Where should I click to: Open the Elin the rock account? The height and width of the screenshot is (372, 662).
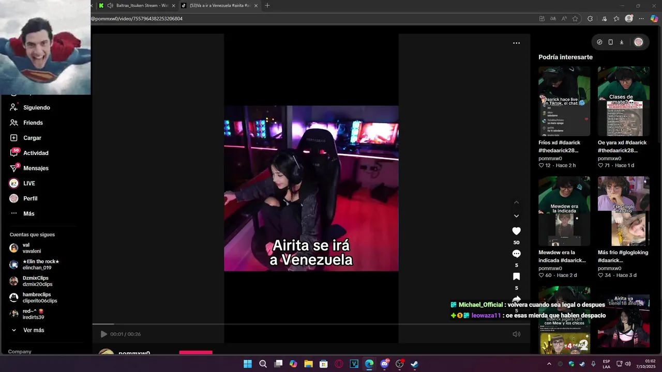pyautogui.click(x=34, y=265)
